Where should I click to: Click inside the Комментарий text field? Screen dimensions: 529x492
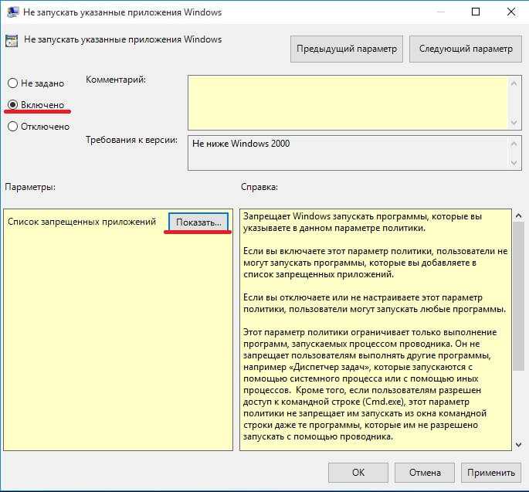(x=348, y=103)
